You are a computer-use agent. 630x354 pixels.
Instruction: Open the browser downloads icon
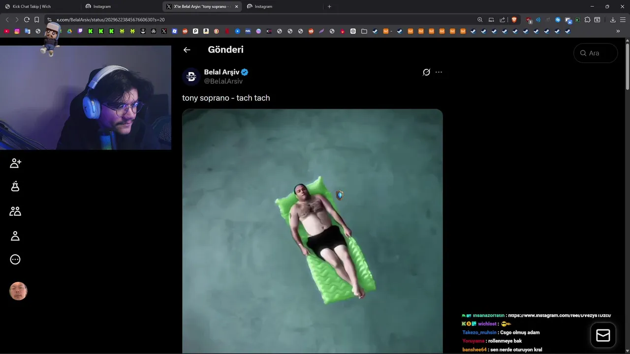(x=613, y=20)
